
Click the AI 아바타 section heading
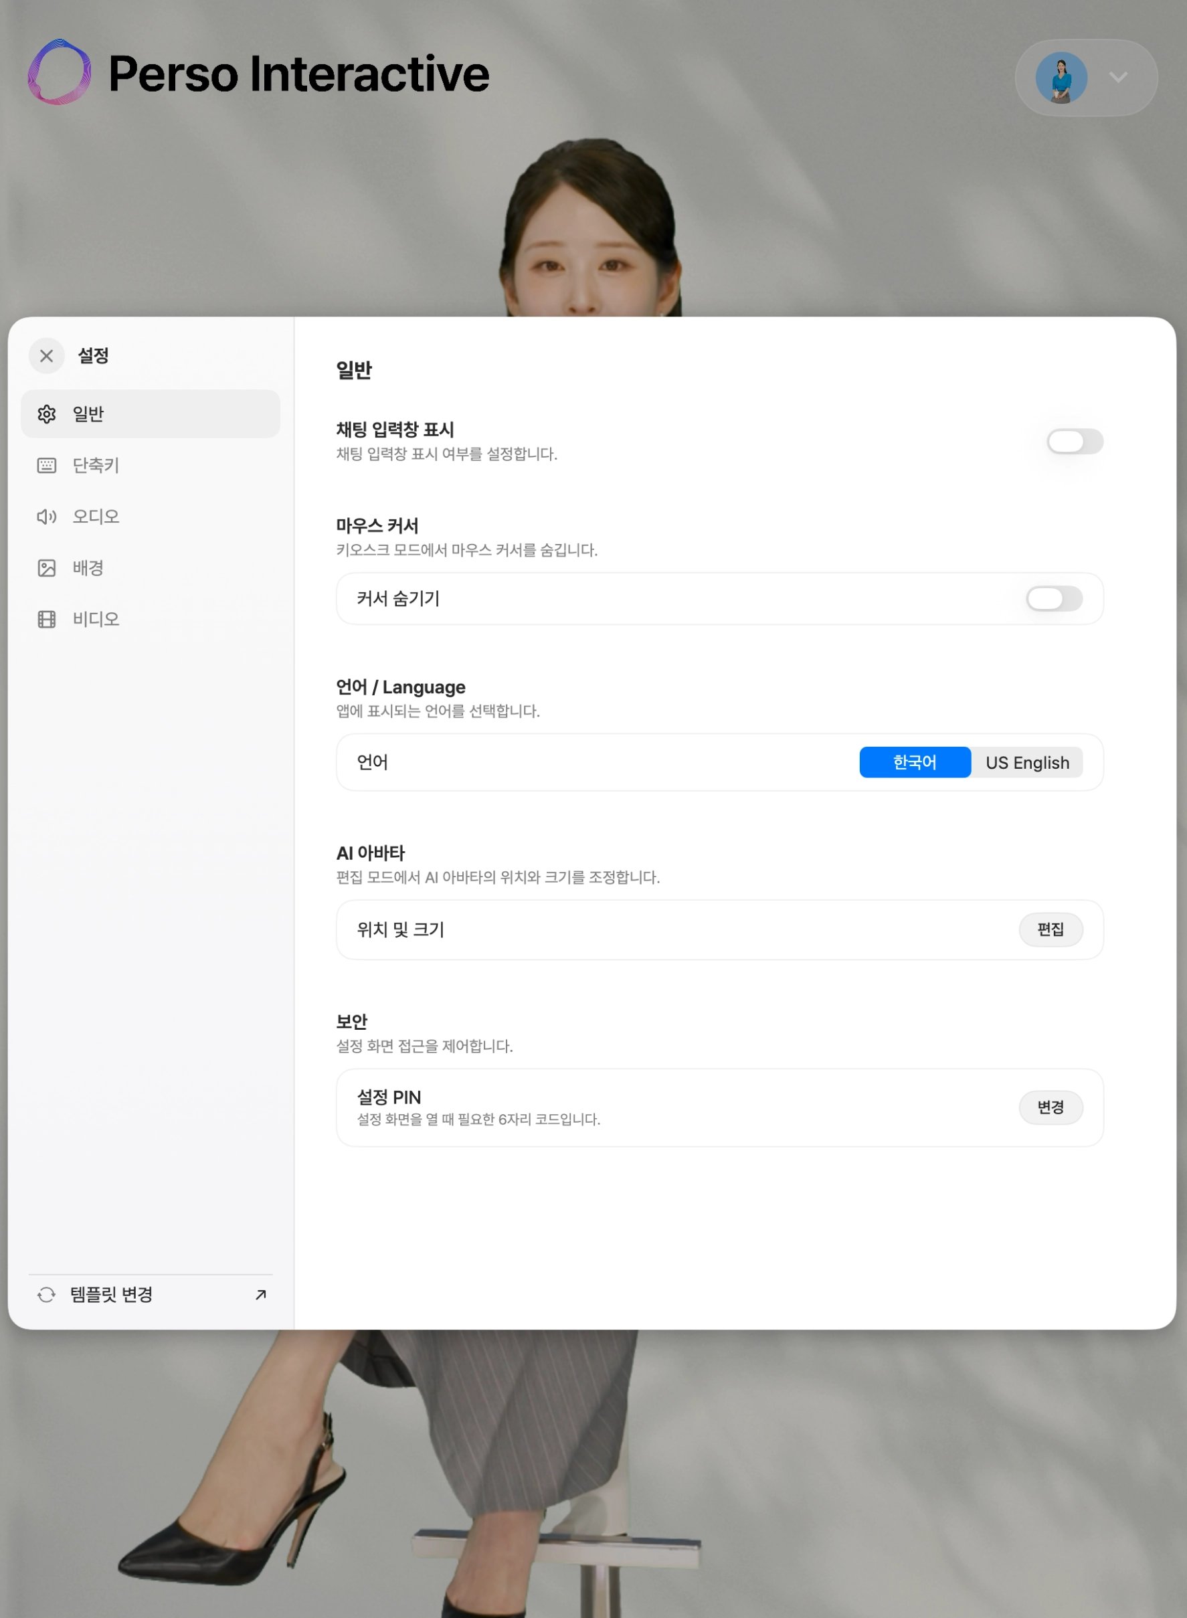[371, 852]
